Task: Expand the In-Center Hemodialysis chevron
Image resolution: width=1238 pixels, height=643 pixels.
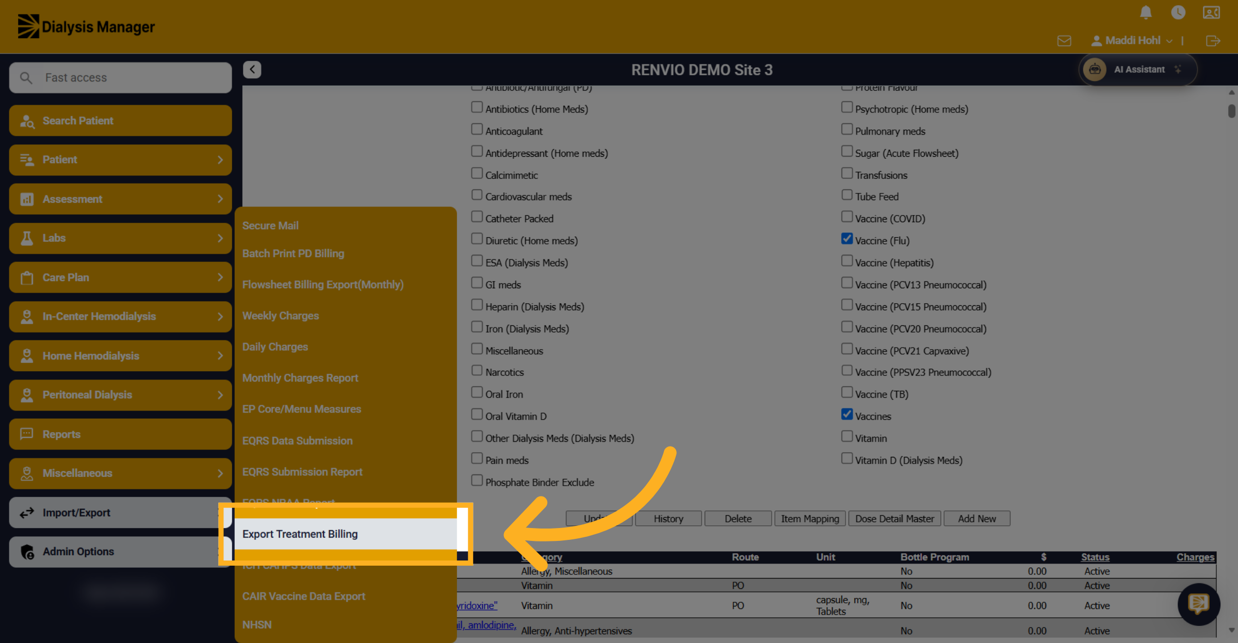Action: point(220,317)
